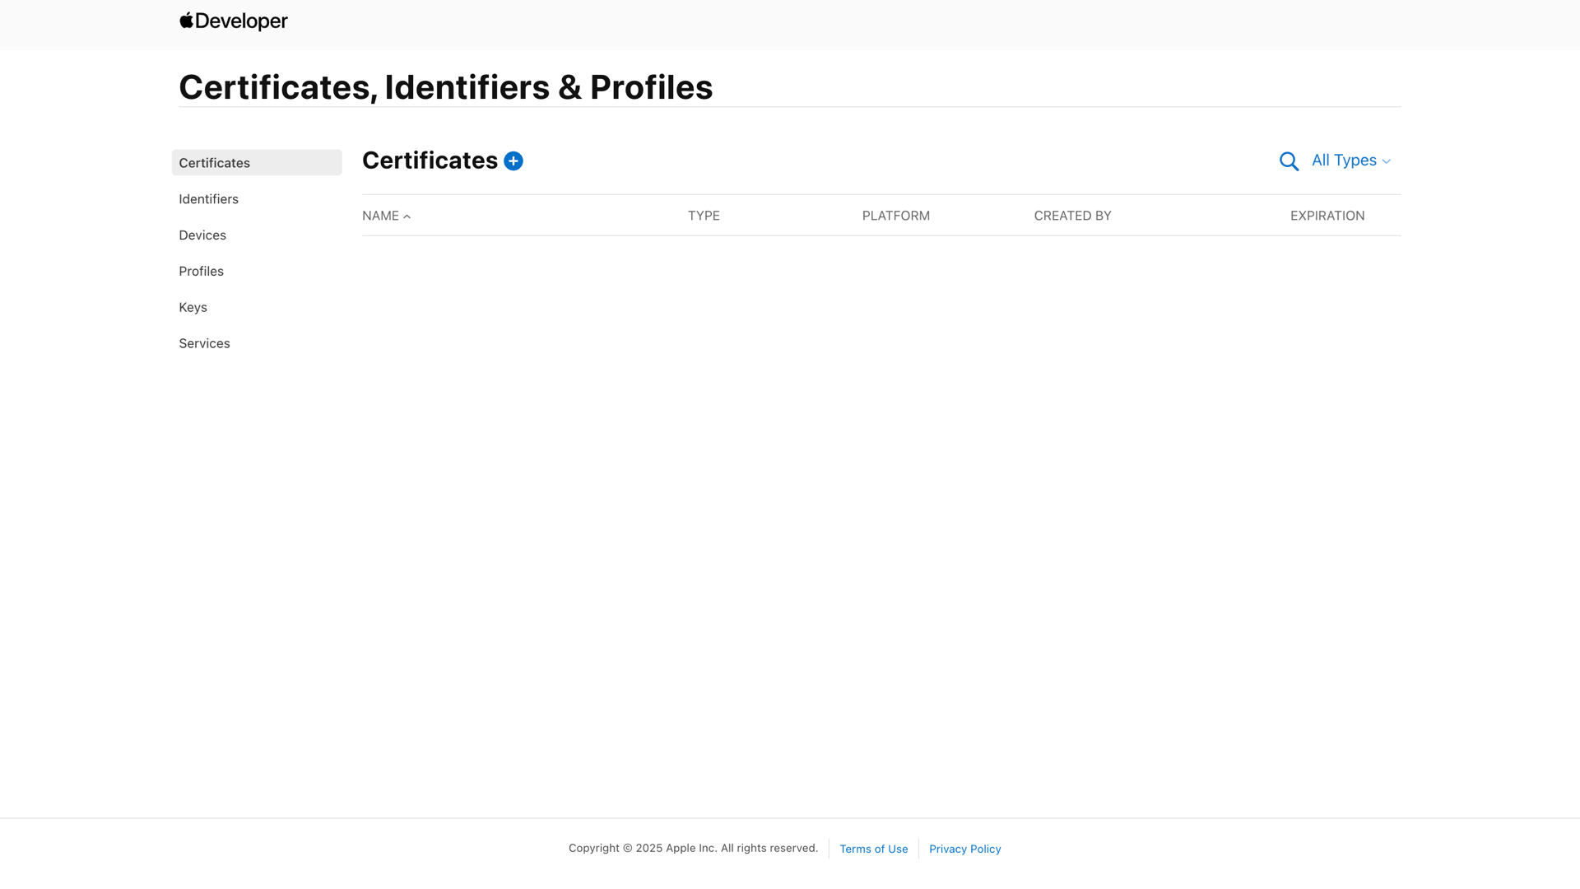Open the Terms of Use link
Viewport: 1580px width, 889px height.
pyautogui.click(x=874, y=849)
